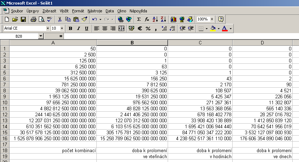Select column D header
The image size is (299, 162).
[x=262, y=43]
